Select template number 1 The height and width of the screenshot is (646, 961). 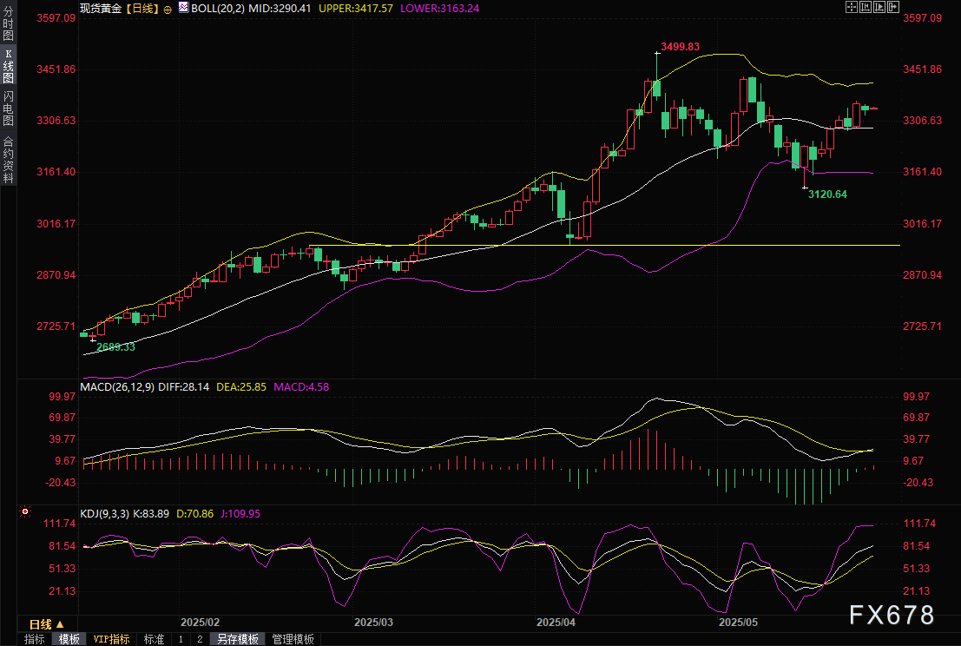pos(181,639)
